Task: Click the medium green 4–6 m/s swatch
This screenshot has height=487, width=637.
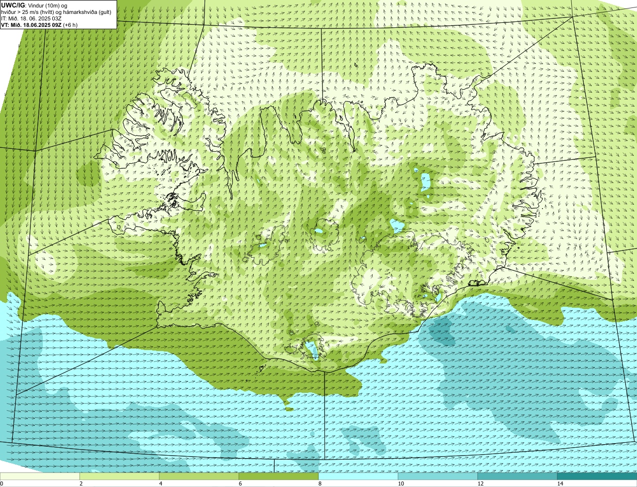Action: pos(199,476)
